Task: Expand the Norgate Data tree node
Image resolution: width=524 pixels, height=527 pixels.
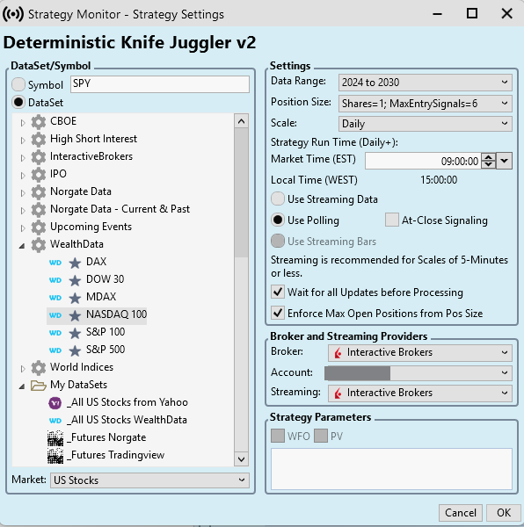Action: point(23,193)
